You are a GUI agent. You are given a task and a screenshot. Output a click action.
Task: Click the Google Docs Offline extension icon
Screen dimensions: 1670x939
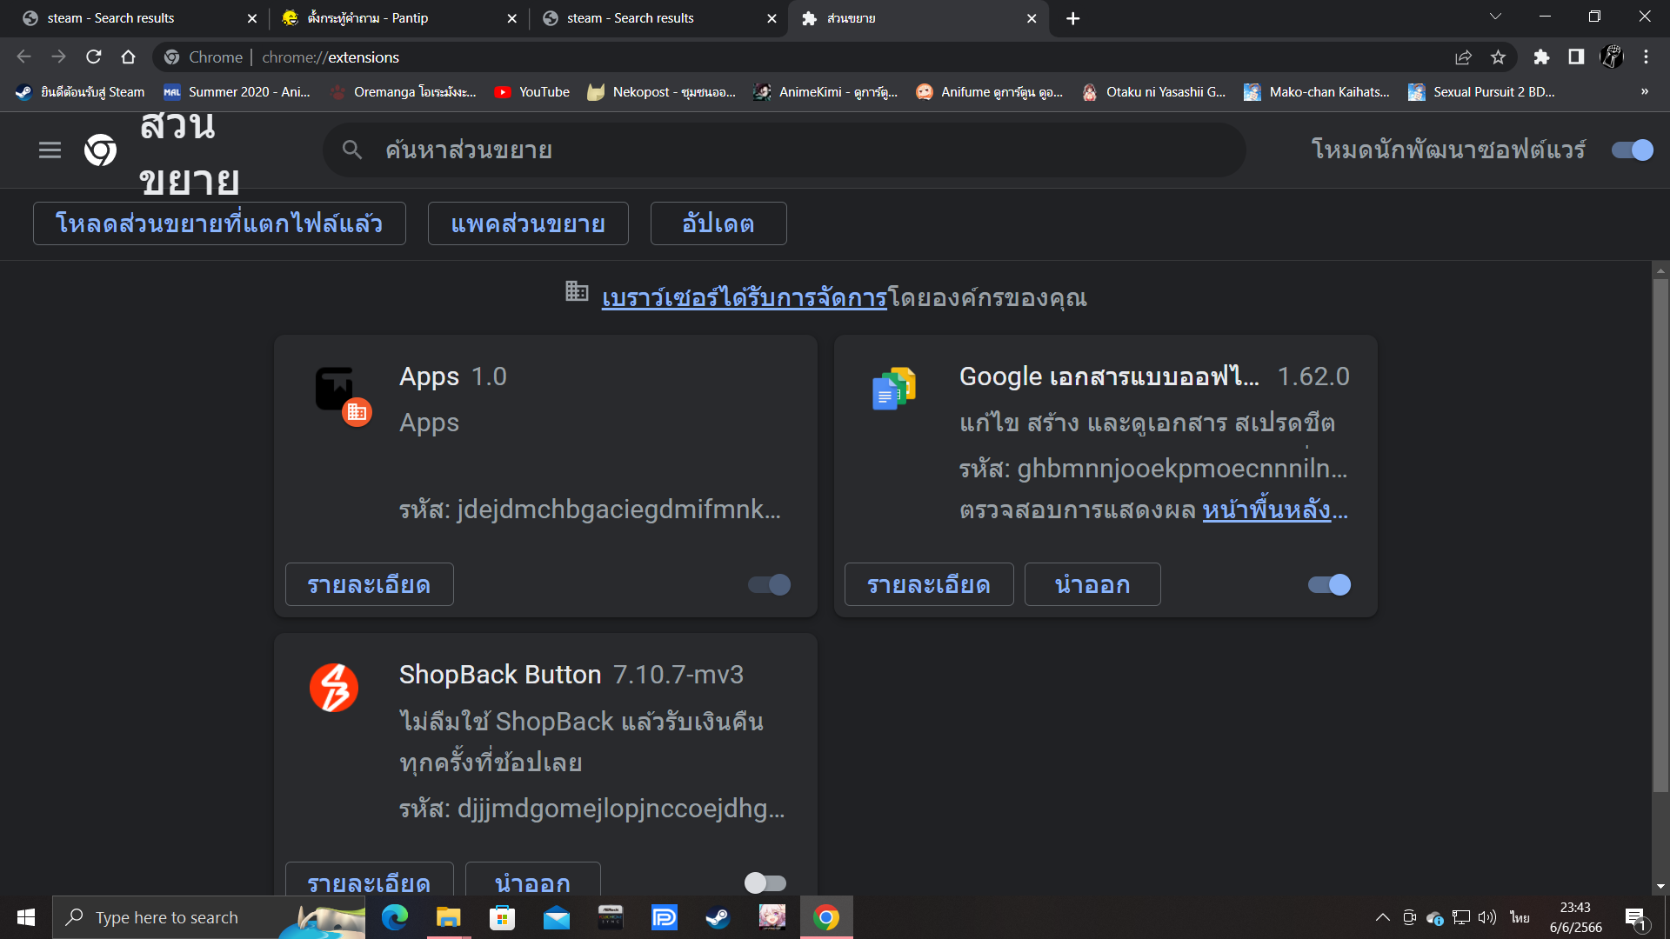[x=894, y=389]
